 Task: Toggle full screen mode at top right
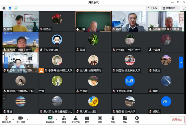point(184,8)
